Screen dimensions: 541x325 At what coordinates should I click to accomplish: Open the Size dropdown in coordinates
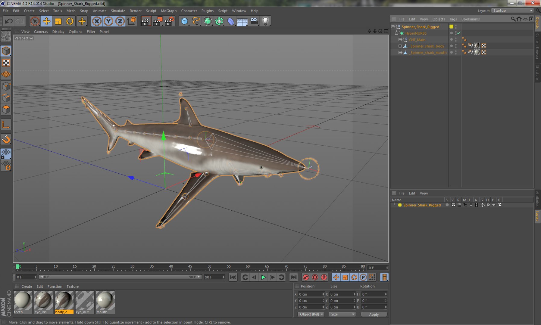pos(342,314)
